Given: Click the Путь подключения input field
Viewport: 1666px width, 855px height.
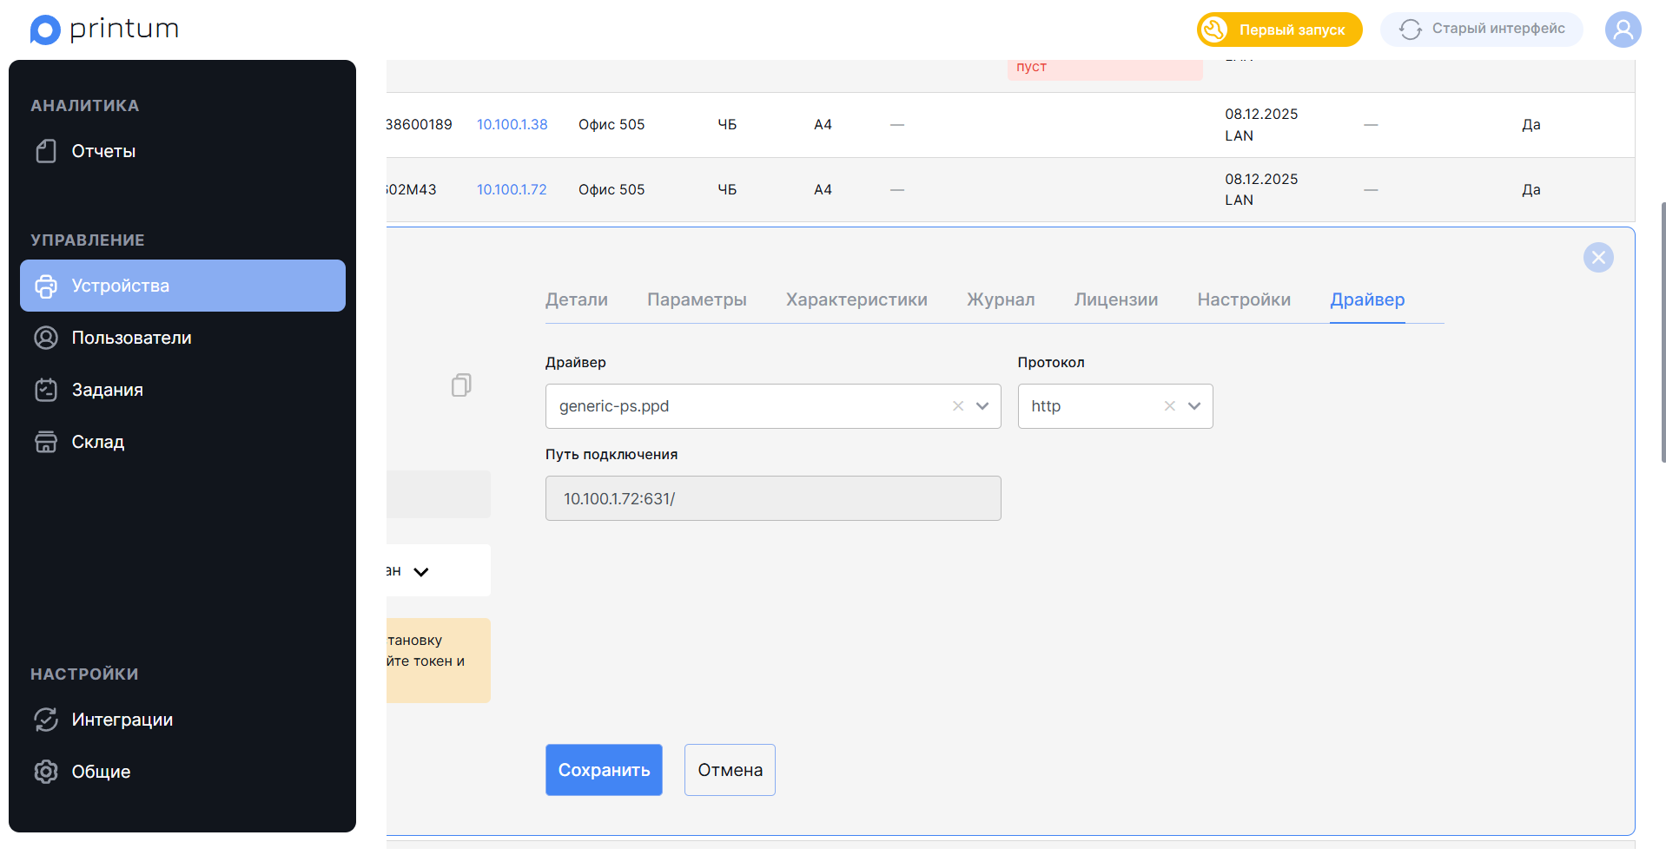Looking at the screenshot, I should [773, 498].
